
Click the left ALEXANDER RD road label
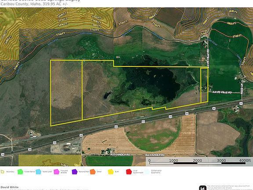(x=120, y=155)
